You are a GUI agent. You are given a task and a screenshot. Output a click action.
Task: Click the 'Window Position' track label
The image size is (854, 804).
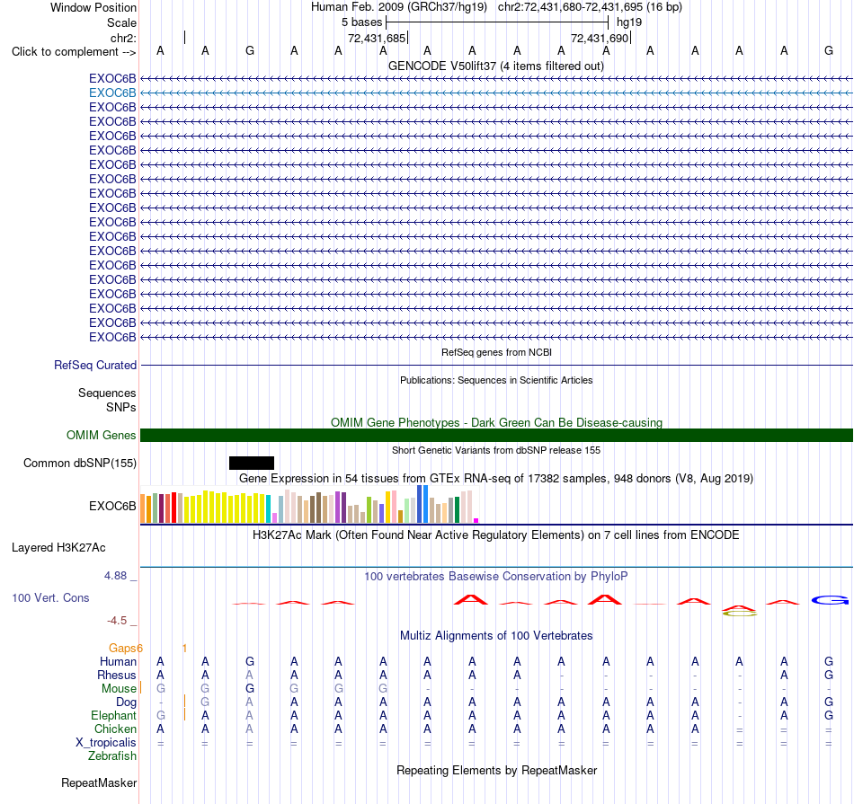tap(93, 7)
